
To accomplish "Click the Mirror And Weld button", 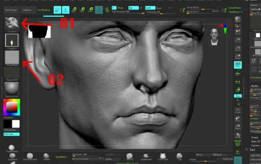I will point(88,159).
